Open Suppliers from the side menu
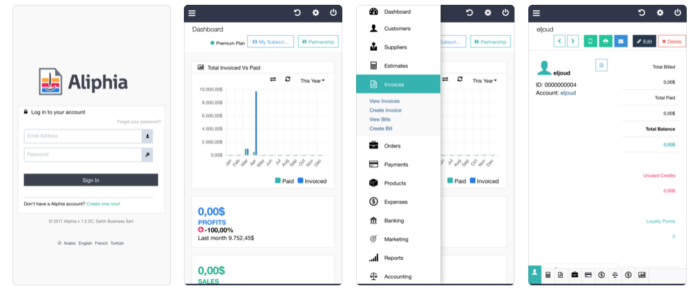 [x=398, y=47]
